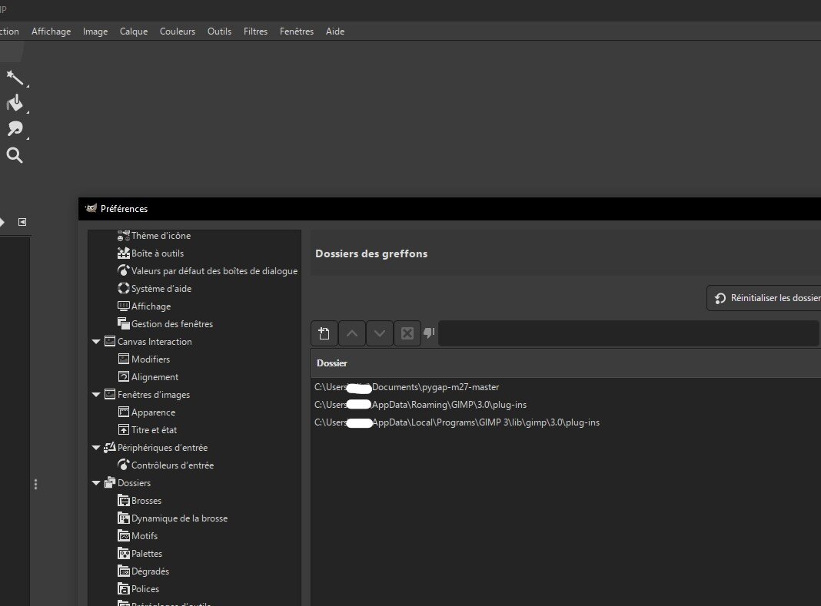Click the Polices folder icon
The width and height of the screenshot is (821, 606).
click(x=124, y=589)
